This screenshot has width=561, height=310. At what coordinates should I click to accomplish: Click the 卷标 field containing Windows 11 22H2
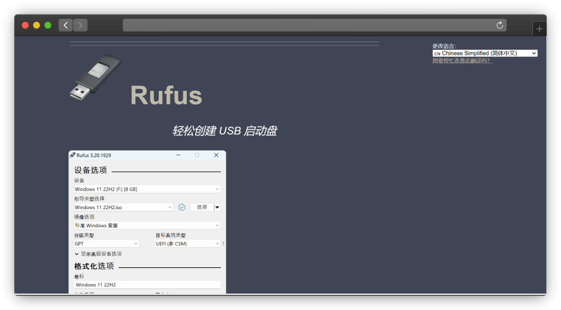147,285
